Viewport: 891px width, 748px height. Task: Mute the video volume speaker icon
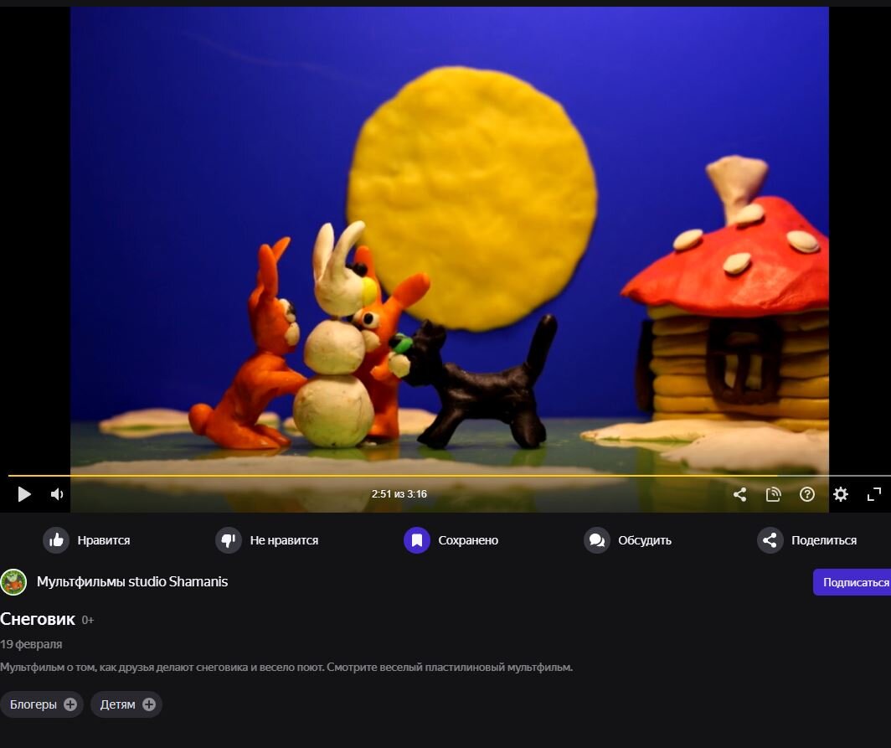coord(57,494)
